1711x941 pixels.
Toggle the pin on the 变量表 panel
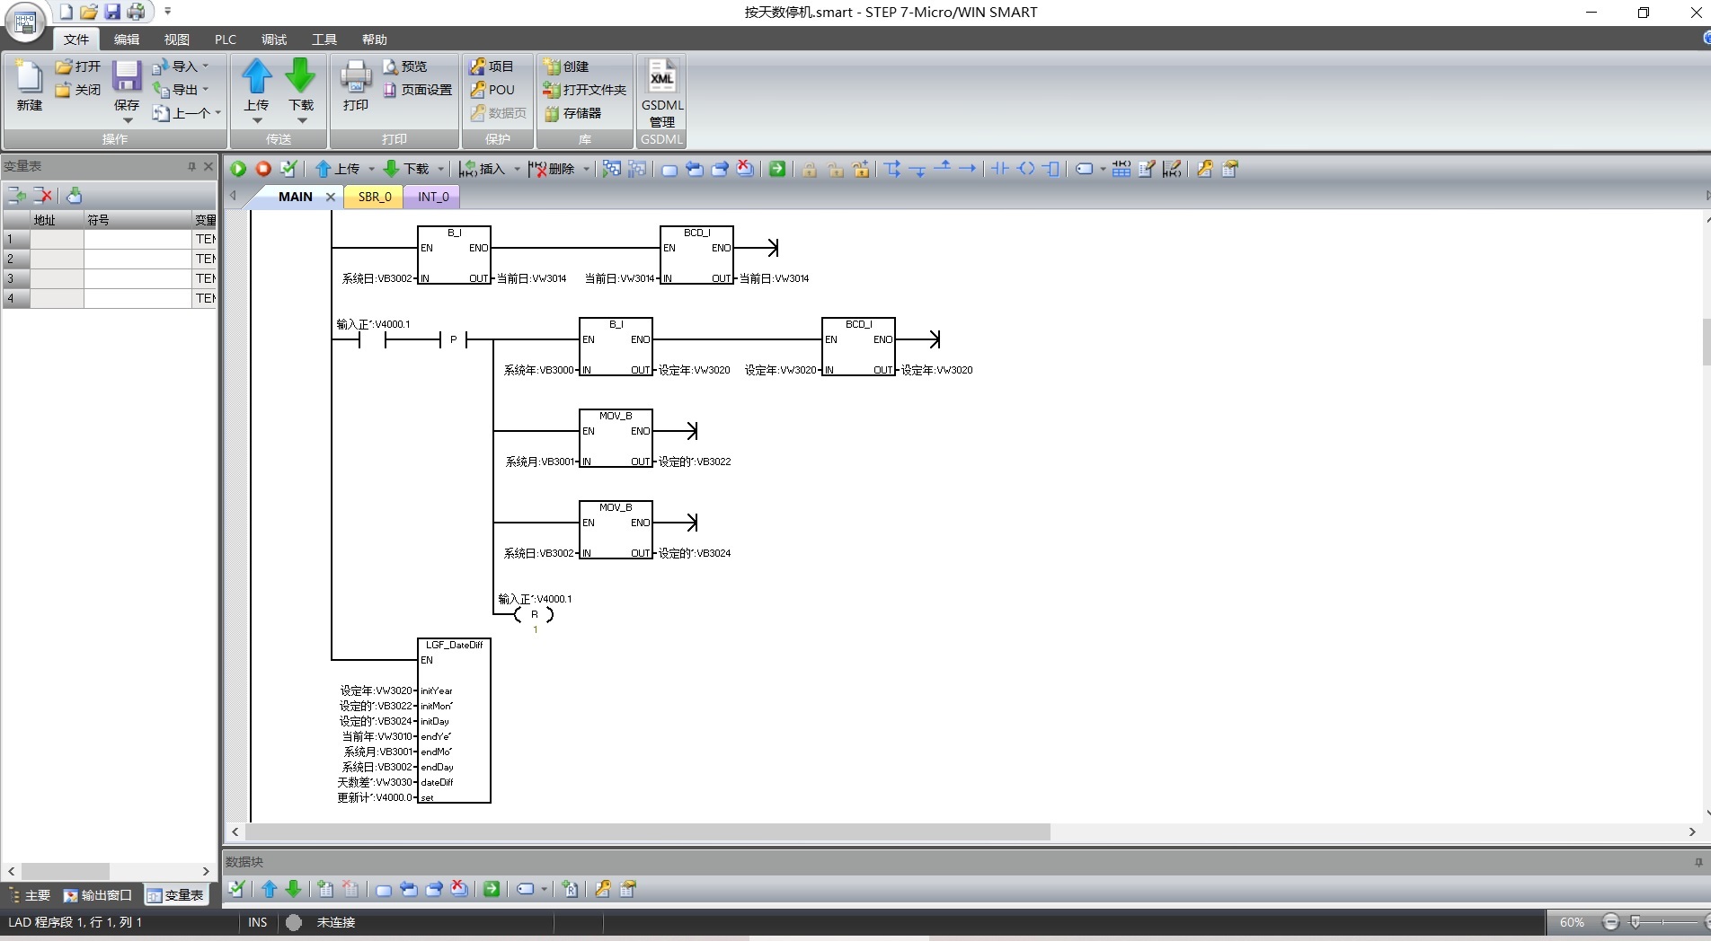point(191,166)
